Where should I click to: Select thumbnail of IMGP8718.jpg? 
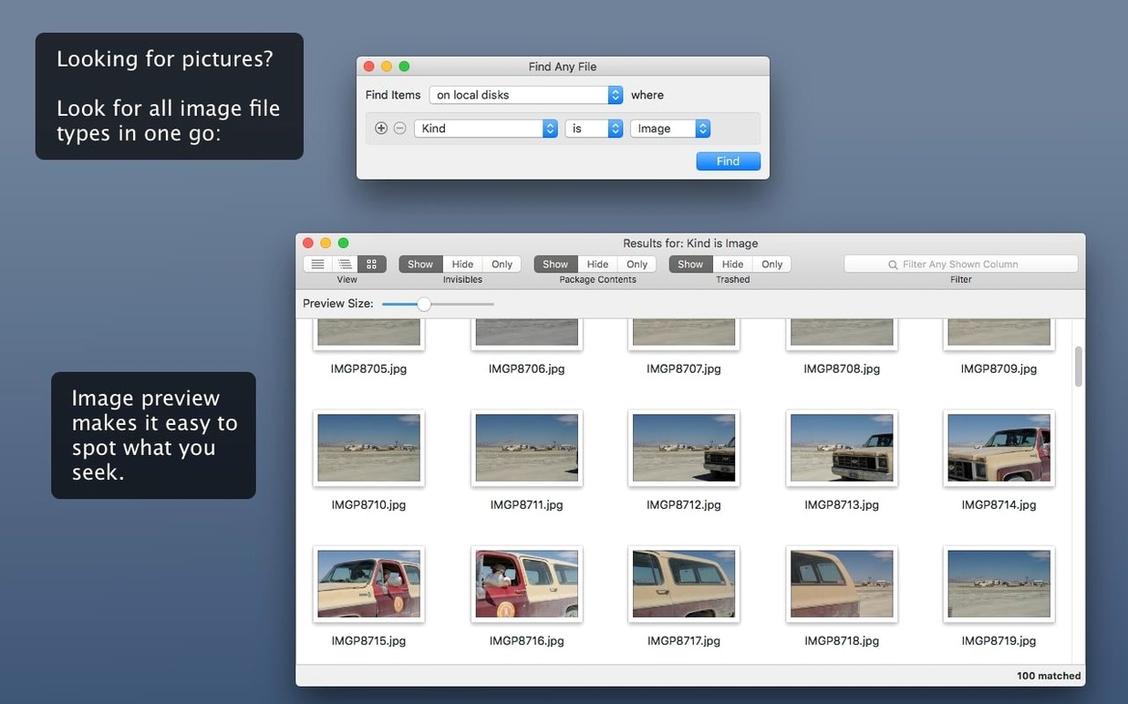tap(842, 585)
